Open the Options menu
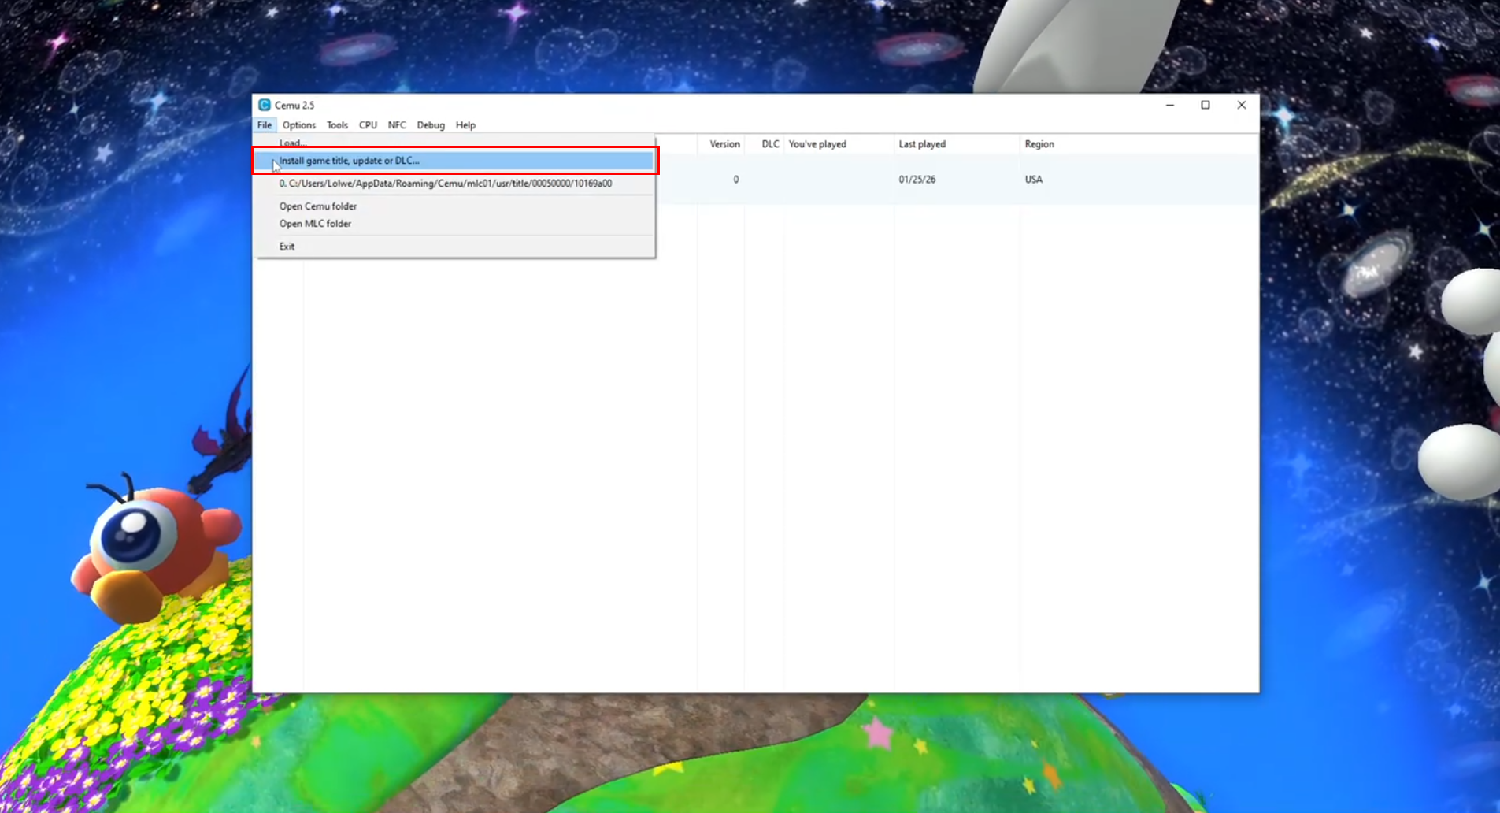The image size is (1500, 813). tap(298, 124)
